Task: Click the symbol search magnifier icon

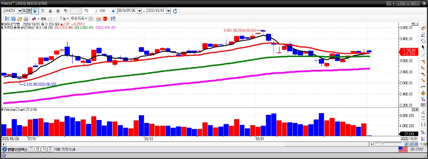Action: pyautogui.click(x=24, y=11)
